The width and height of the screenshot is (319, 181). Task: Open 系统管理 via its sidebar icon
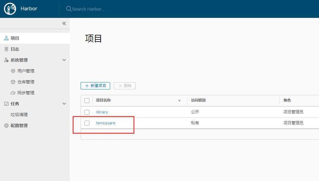[x=6, y=60]
